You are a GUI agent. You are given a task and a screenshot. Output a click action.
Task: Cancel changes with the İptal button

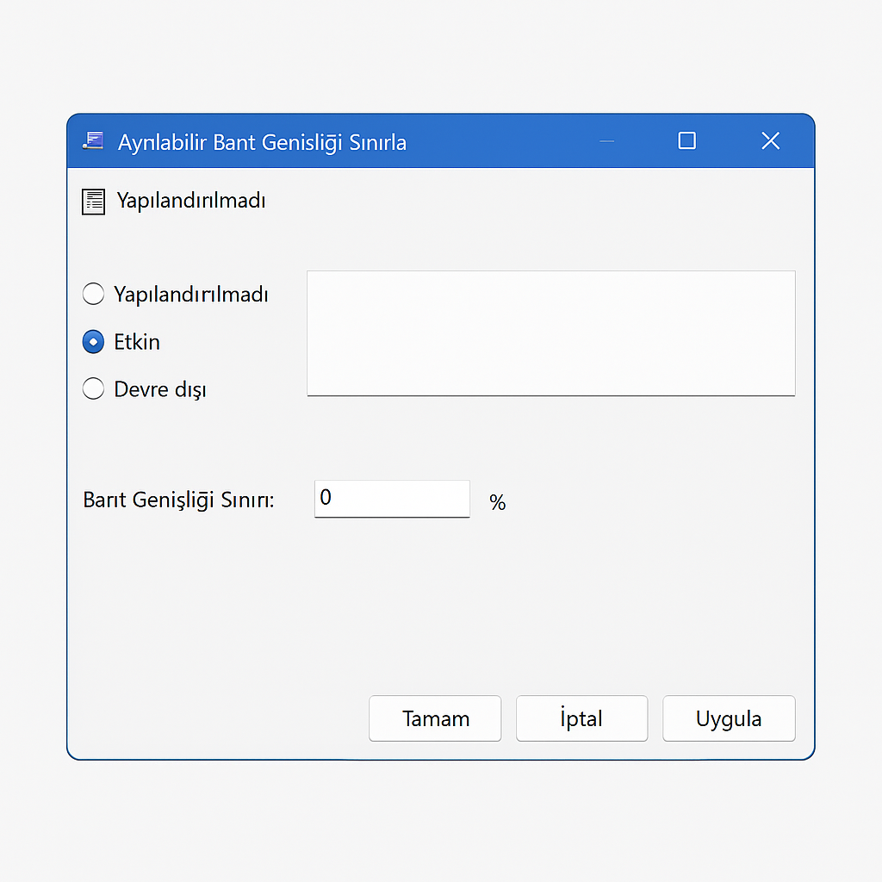581,718
